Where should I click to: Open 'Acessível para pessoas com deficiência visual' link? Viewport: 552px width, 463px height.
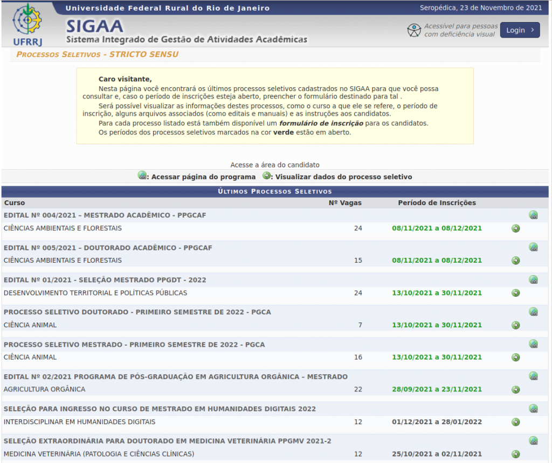(x=460, y=30)
